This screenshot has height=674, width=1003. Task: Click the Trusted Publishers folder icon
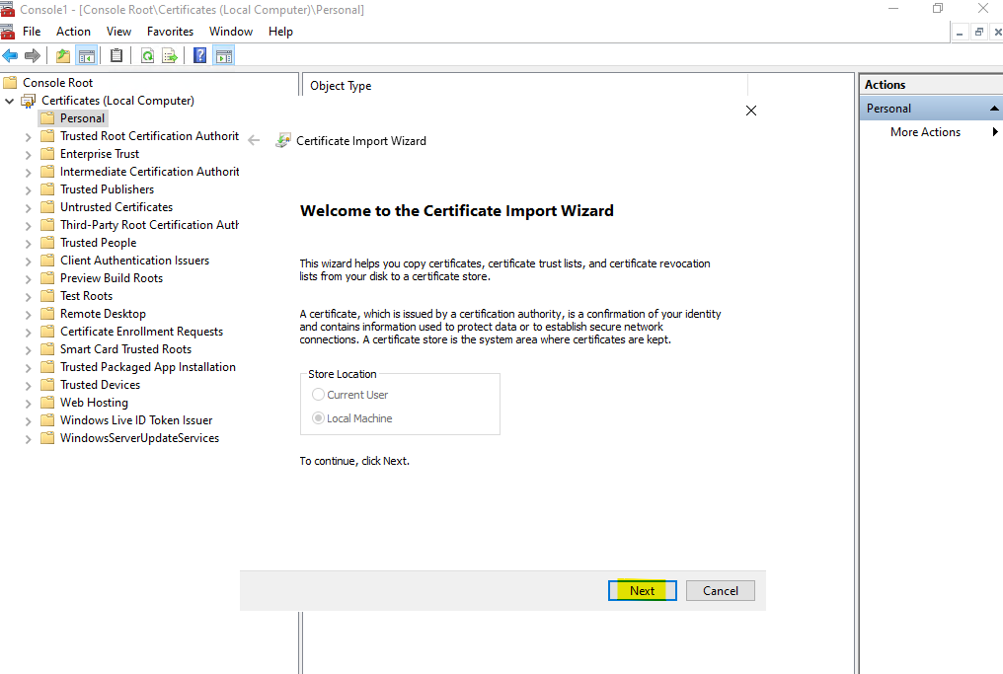pyautogui.click(x=47, y=189)
